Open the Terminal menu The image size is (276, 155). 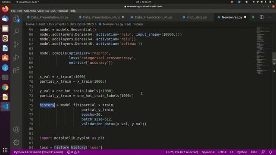(x=63, y=11)
